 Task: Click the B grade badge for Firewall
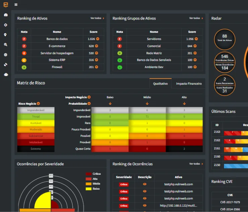(24, 67)
